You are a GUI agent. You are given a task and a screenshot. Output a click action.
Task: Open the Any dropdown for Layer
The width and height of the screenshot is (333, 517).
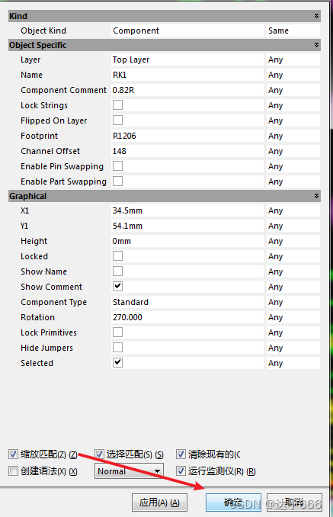tap(293, 59)
